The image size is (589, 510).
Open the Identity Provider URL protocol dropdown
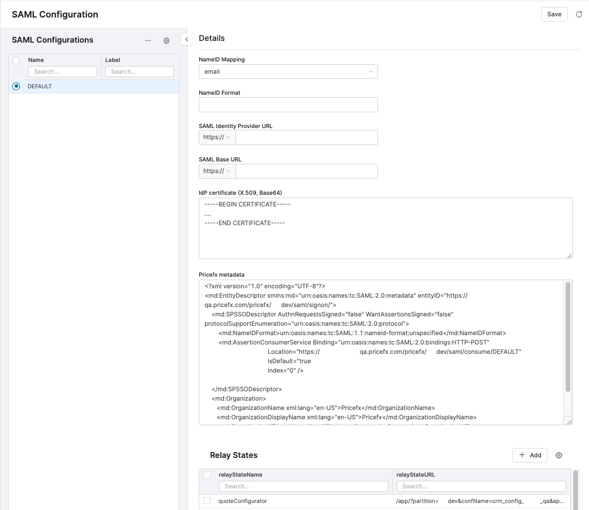pos(217,137)
